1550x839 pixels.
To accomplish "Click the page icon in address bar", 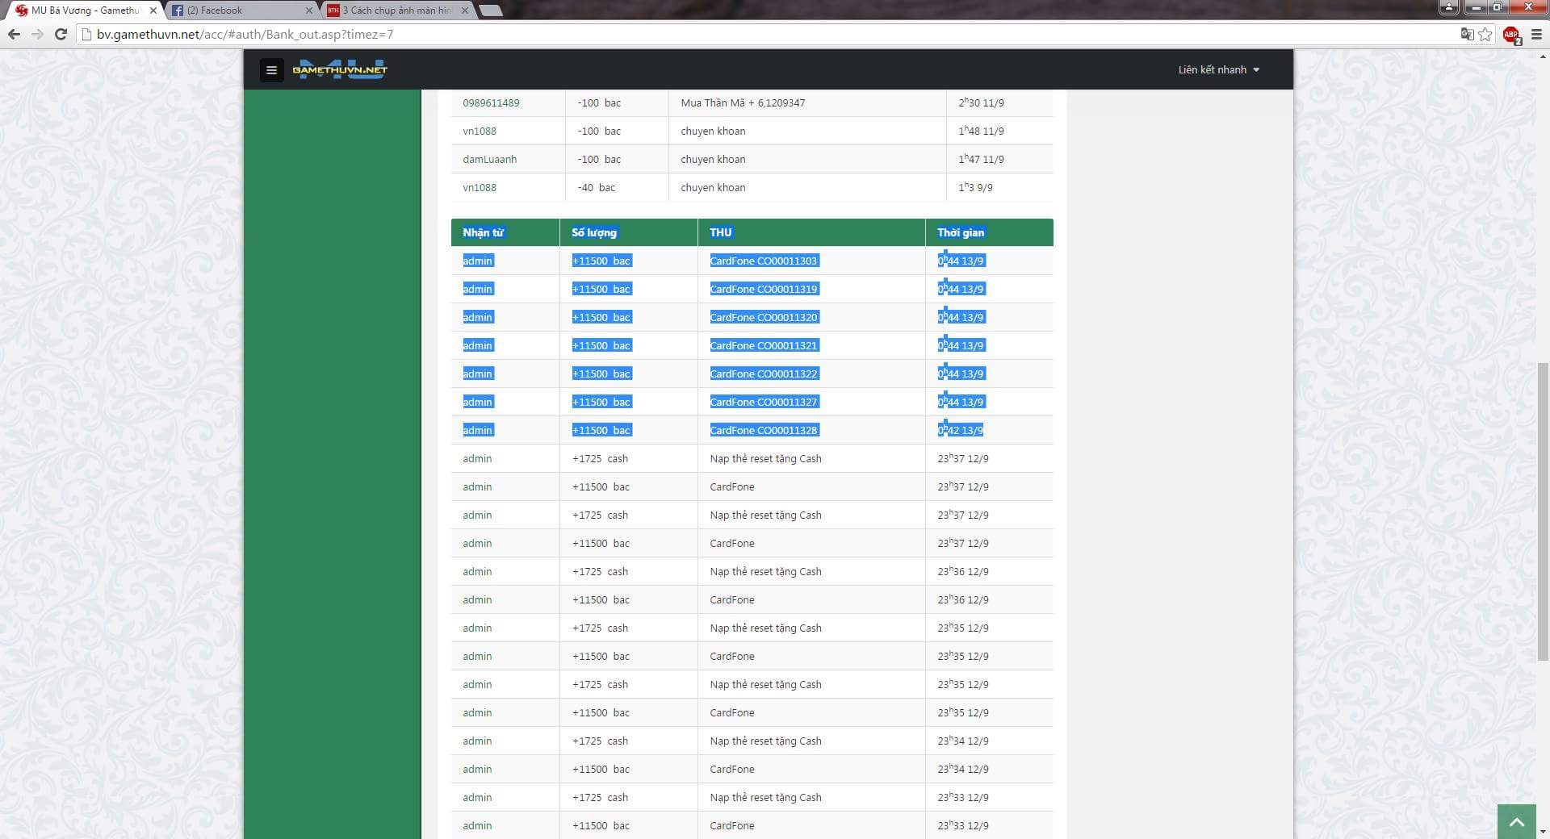I will pos(87,34).
